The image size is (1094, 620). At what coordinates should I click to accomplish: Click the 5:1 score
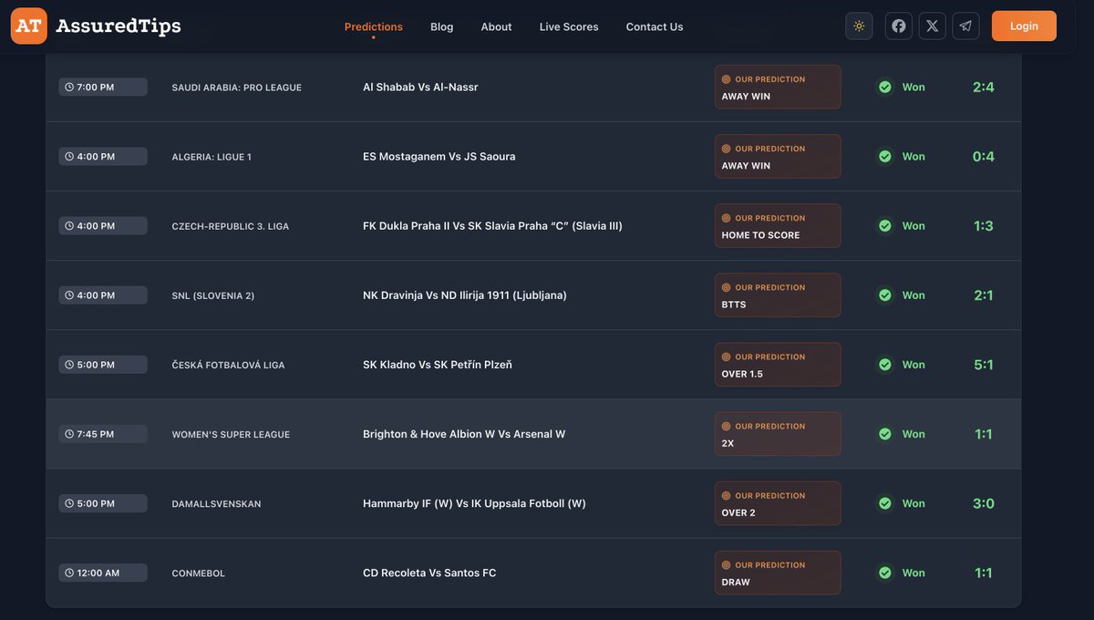click(984, 365)
